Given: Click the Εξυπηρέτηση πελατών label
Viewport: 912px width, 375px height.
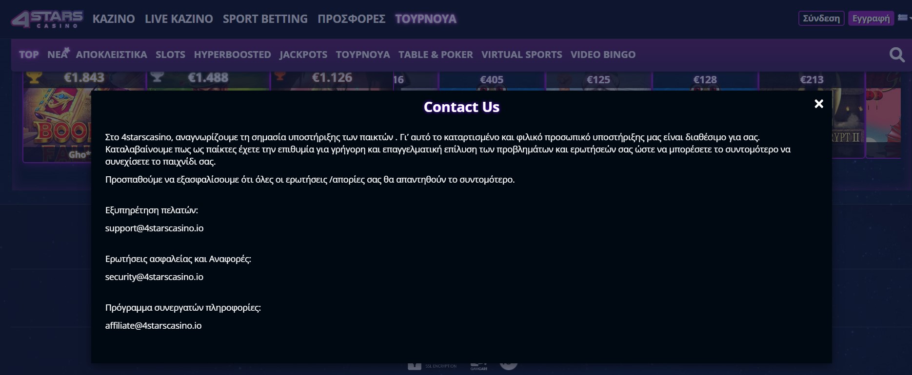Looking at the screenshot, I should click(x=152, y=210).
